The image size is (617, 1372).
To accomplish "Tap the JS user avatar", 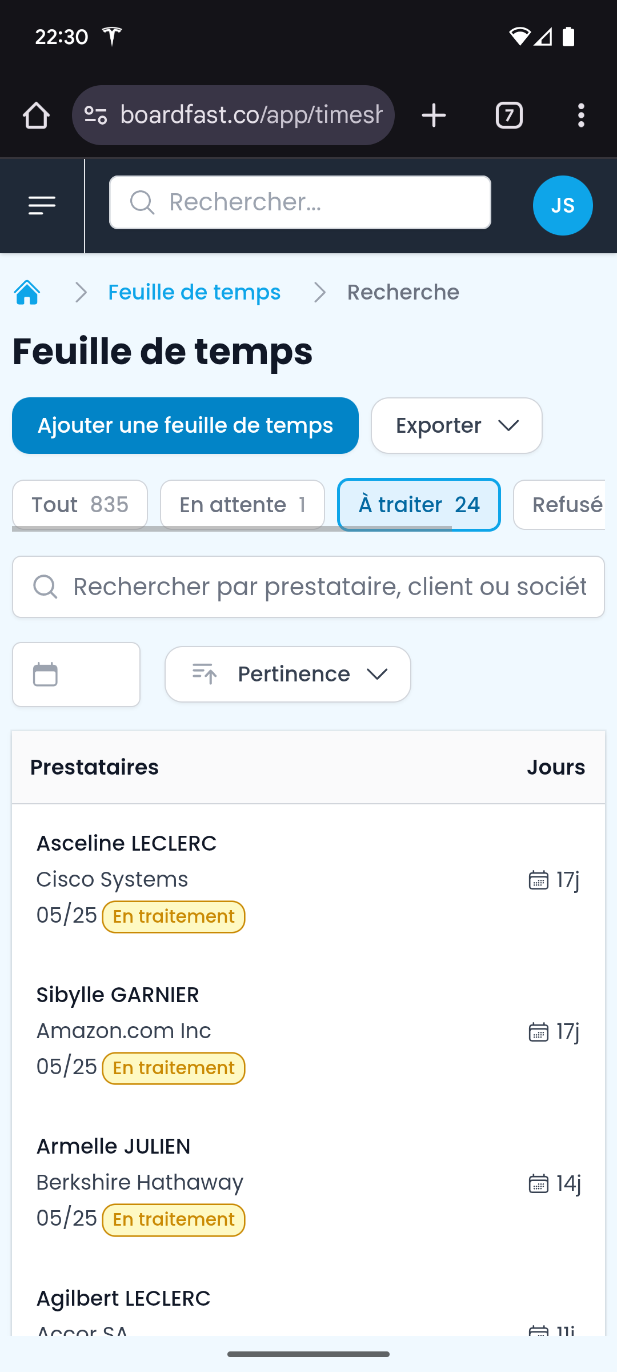I will point(562,205).
